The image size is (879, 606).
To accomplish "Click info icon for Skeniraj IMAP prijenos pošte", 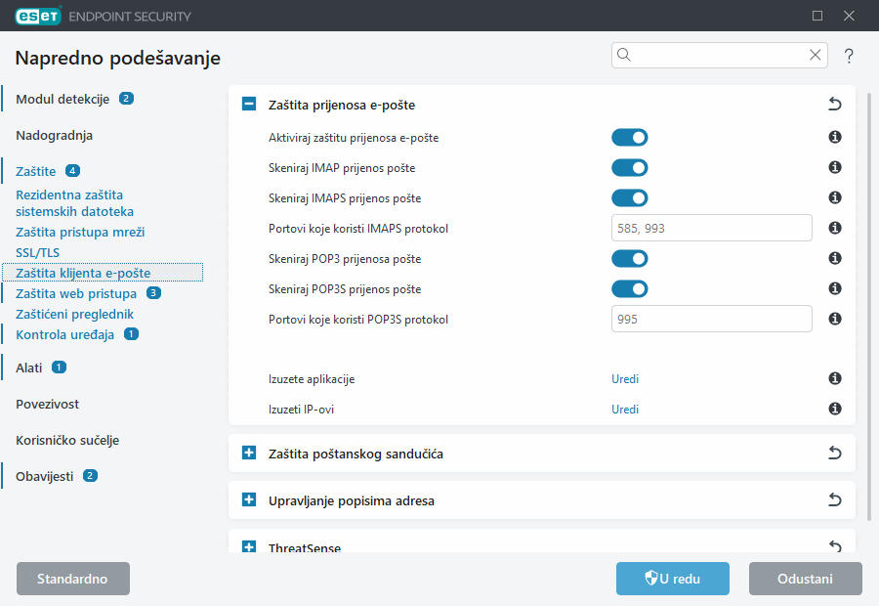I will 835,168.
